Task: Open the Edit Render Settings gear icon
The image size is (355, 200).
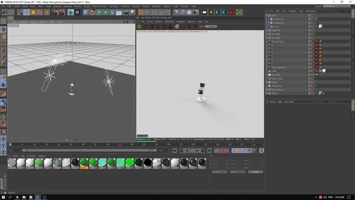Action: [x=77, y=12]
